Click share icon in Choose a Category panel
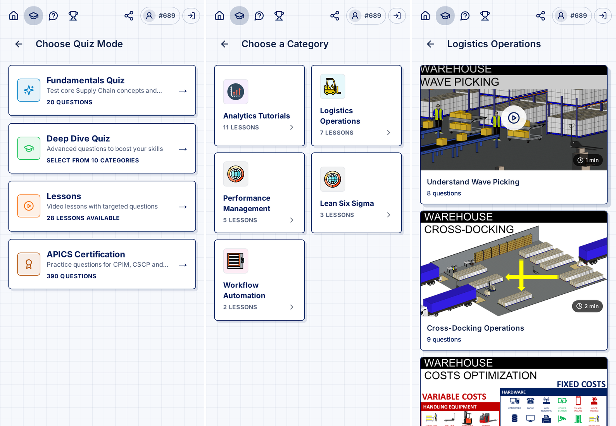The height and width of the screenshot is (426, 616). click(x=335, y=16)
